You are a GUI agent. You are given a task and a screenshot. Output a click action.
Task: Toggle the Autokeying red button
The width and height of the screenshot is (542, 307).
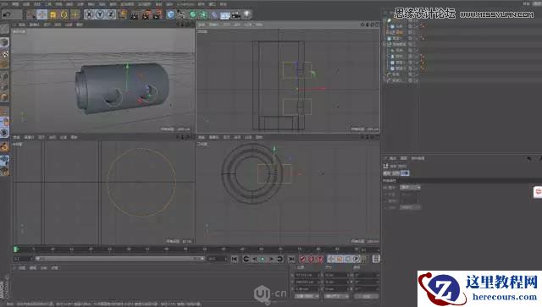[312, 259]
